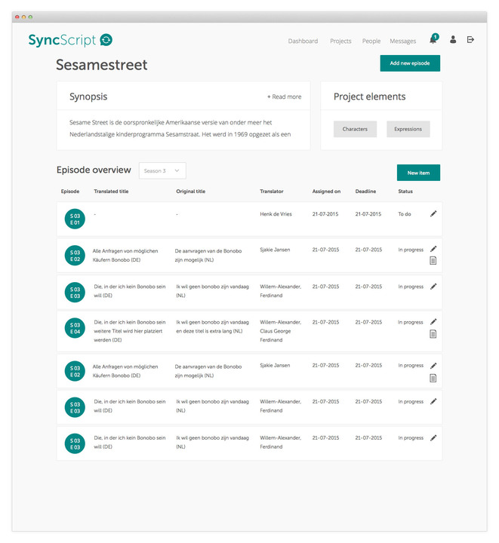This screenshot has height=543, width=499.
Task: Click the Synopsis heading
Action: [88, 97]
